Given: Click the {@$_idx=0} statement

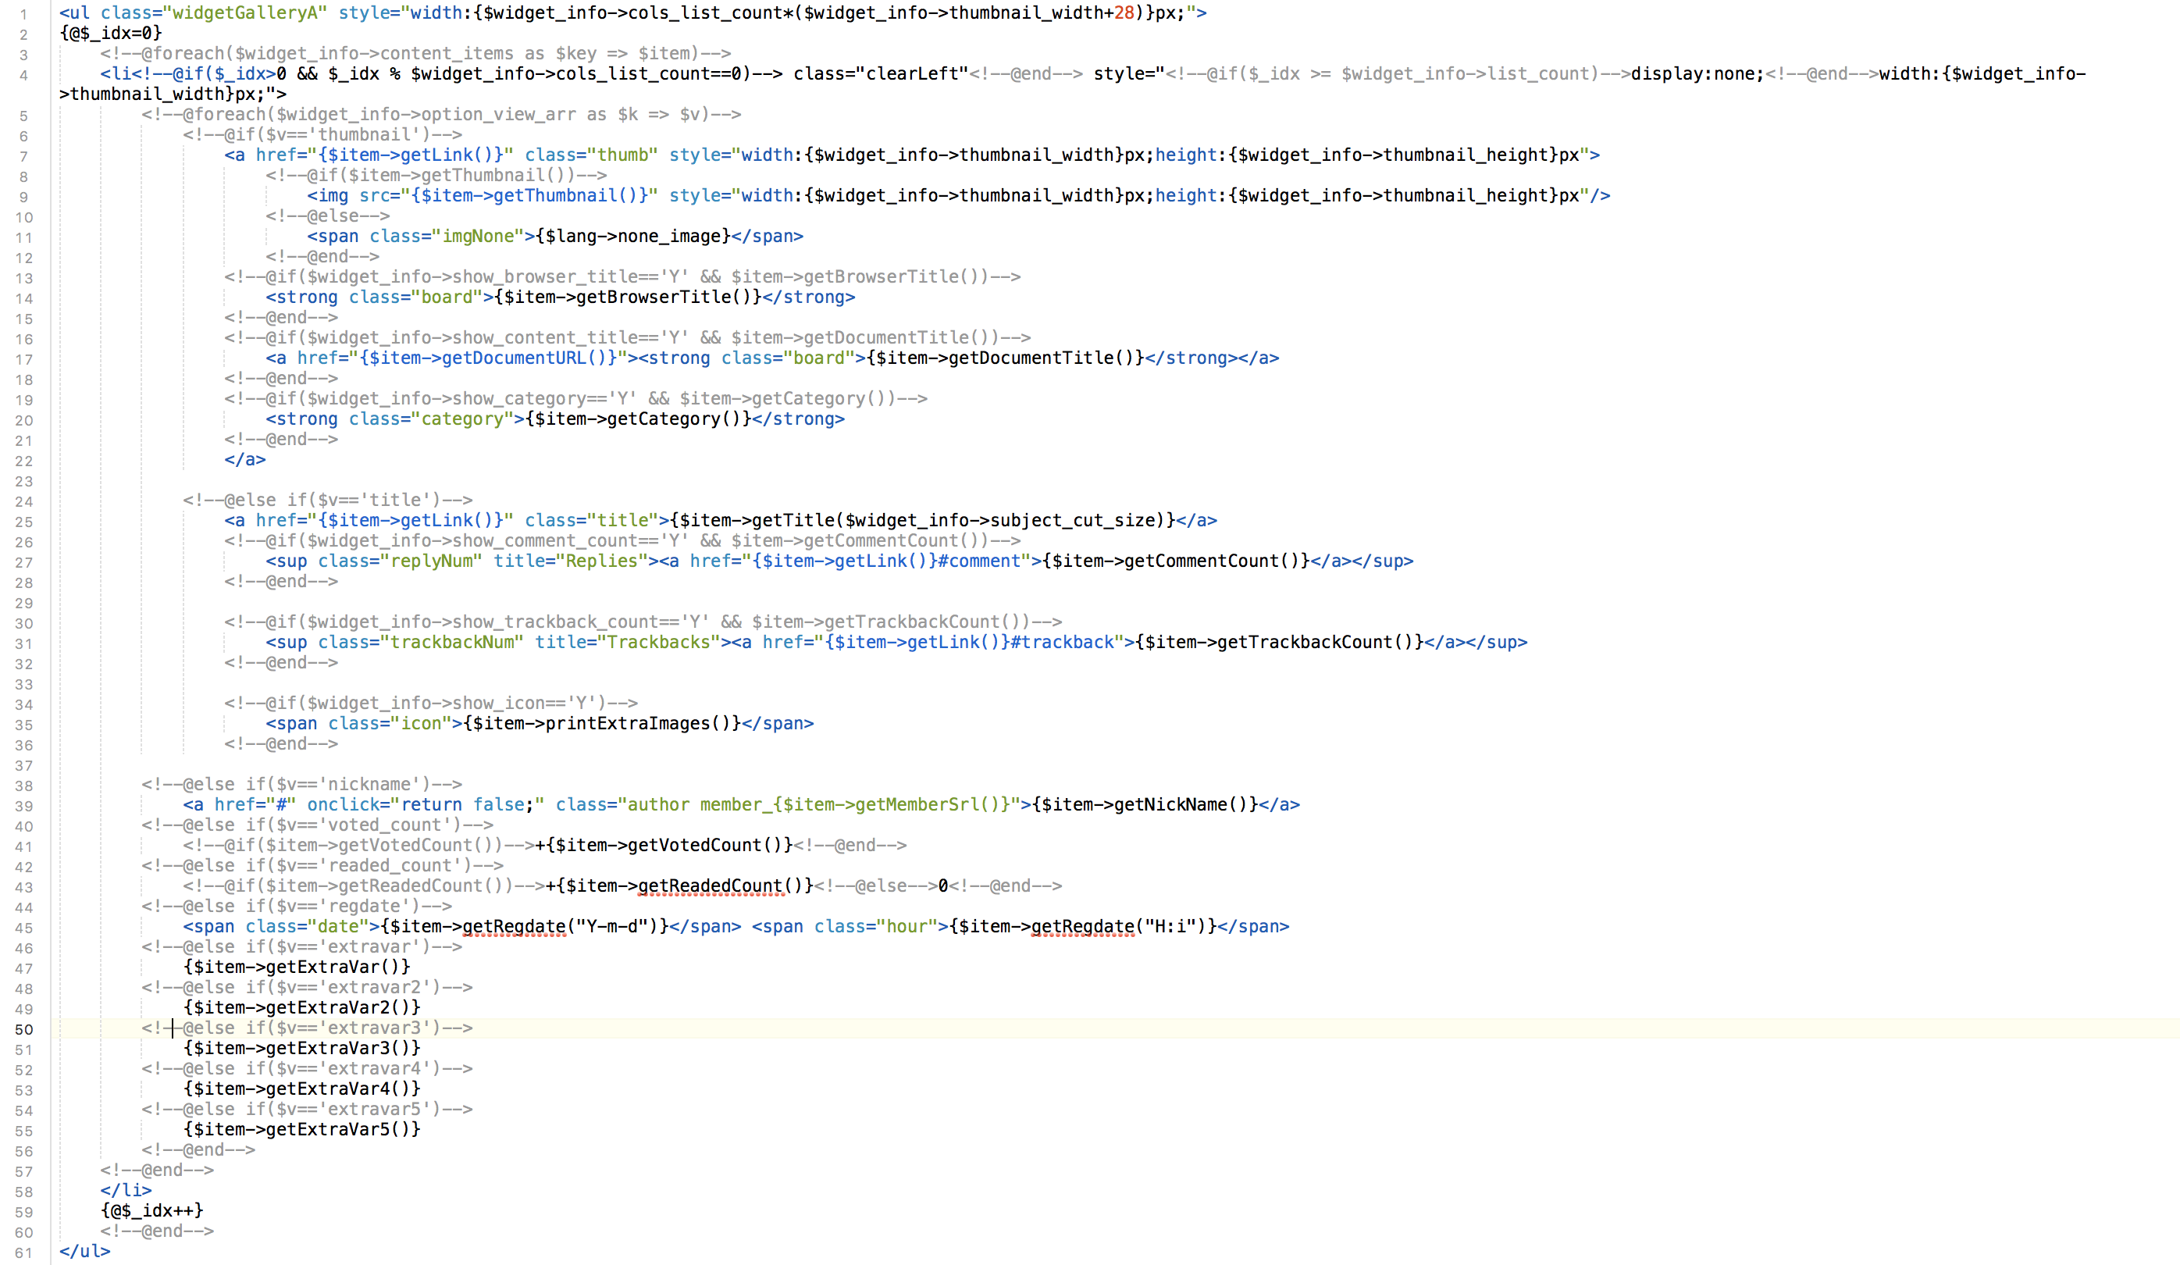Looking at the screenshot, I should click(111, 33).
